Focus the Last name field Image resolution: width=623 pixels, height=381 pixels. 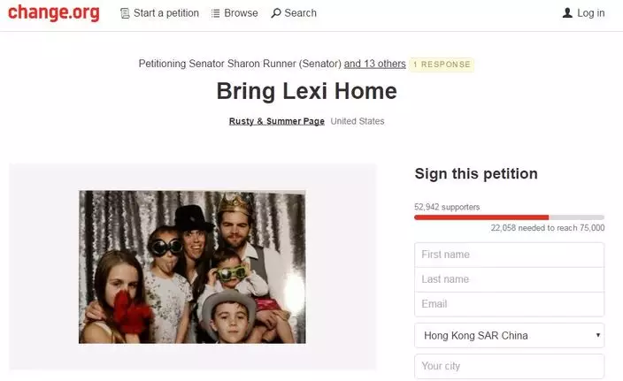click(509, 279)
